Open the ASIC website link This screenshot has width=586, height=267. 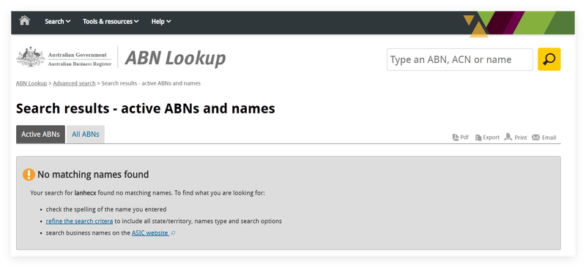coord(150,233)
